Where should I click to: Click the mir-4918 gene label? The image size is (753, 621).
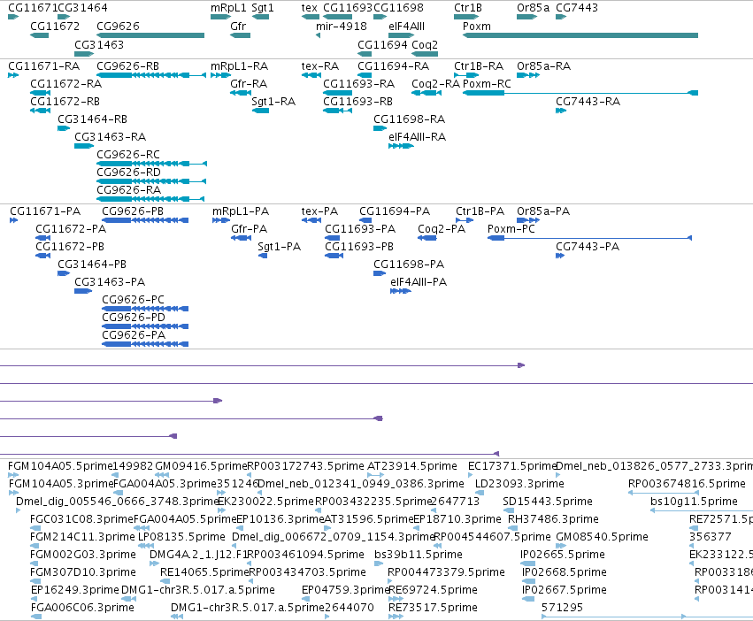(x=342, y=26)
